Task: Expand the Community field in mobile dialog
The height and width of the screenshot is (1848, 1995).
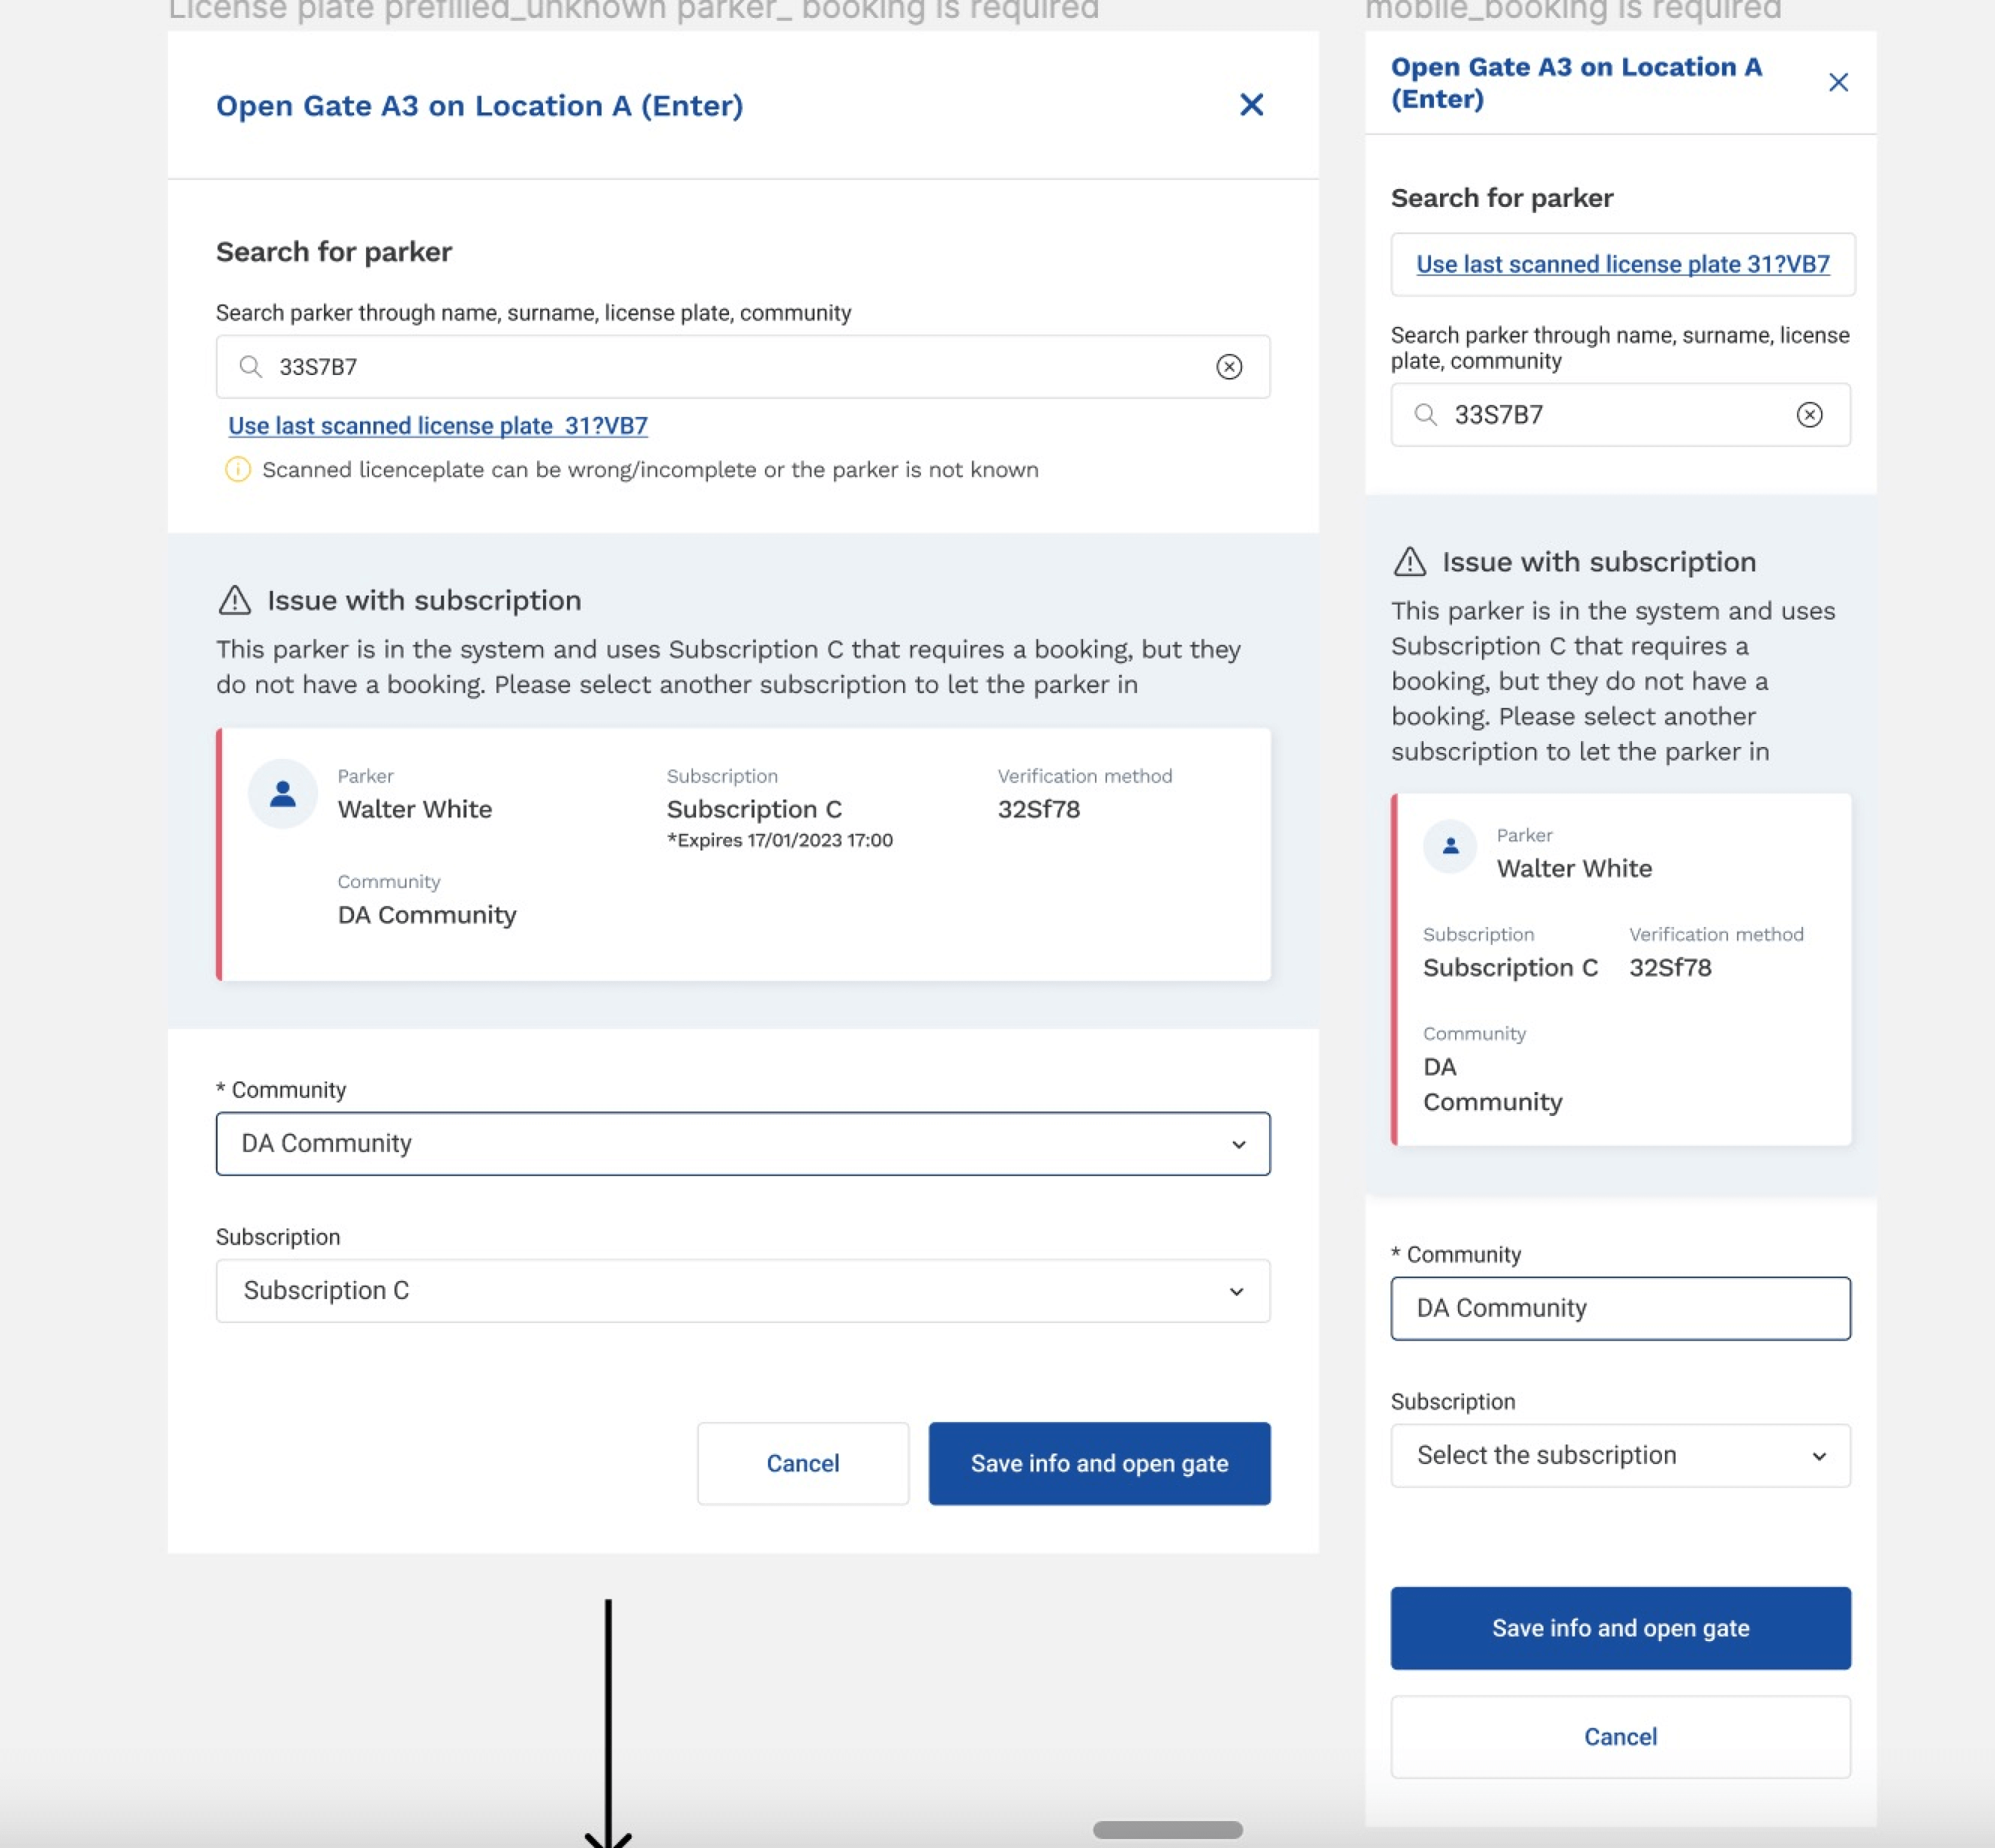Action: tap(1620, 1308)
